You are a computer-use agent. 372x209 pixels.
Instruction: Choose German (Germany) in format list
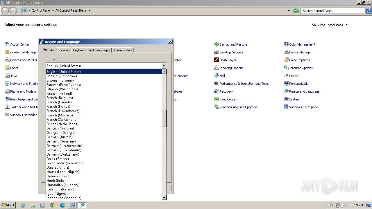click(x=104, y=141)
